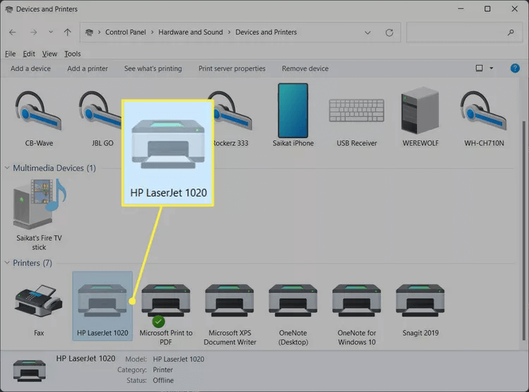Select OneNote for Windows 10 printer
Screen dimensions: 529x392
357,314
